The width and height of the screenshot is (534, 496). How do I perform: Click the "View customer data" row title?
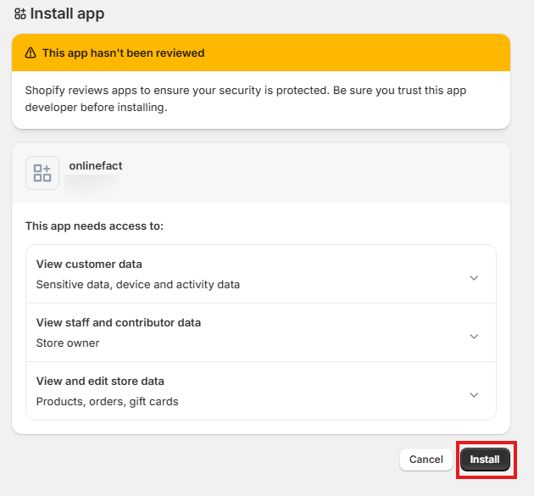(x=89, y=264)
